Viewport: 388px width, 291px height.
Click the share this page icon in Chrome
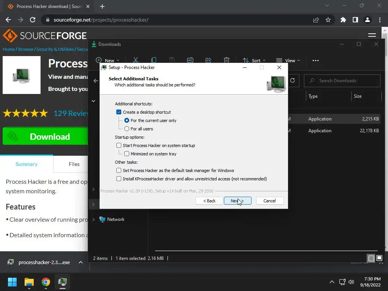pos(316,20)
